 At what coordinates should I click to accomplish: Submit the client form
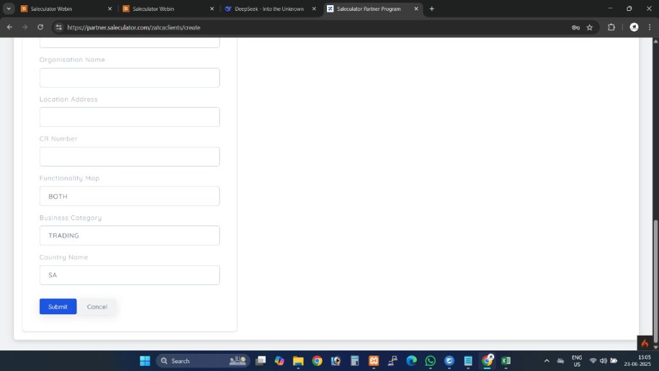pyautogui.click(x=58, y=307)
